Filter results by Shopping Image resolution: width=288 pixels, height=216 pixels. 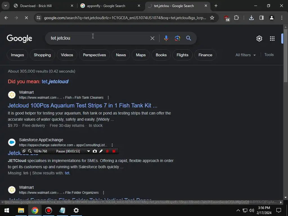coord(42,55)
